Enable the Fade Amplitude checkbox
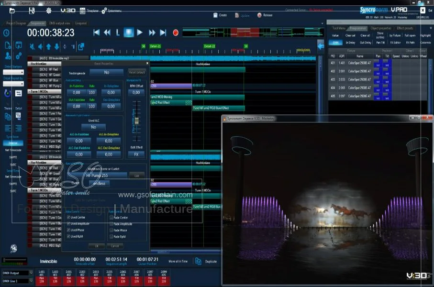This screenshot has width=434, height=287. pos(111,224)
